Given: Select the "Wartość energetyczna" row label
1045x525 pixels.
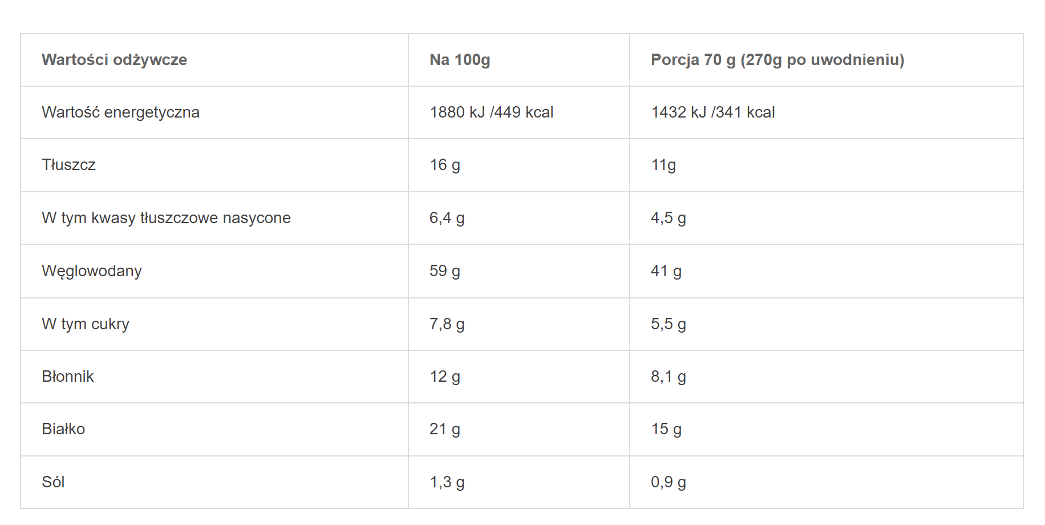Looking at the screenshot, I should click(x=120, y=112).
